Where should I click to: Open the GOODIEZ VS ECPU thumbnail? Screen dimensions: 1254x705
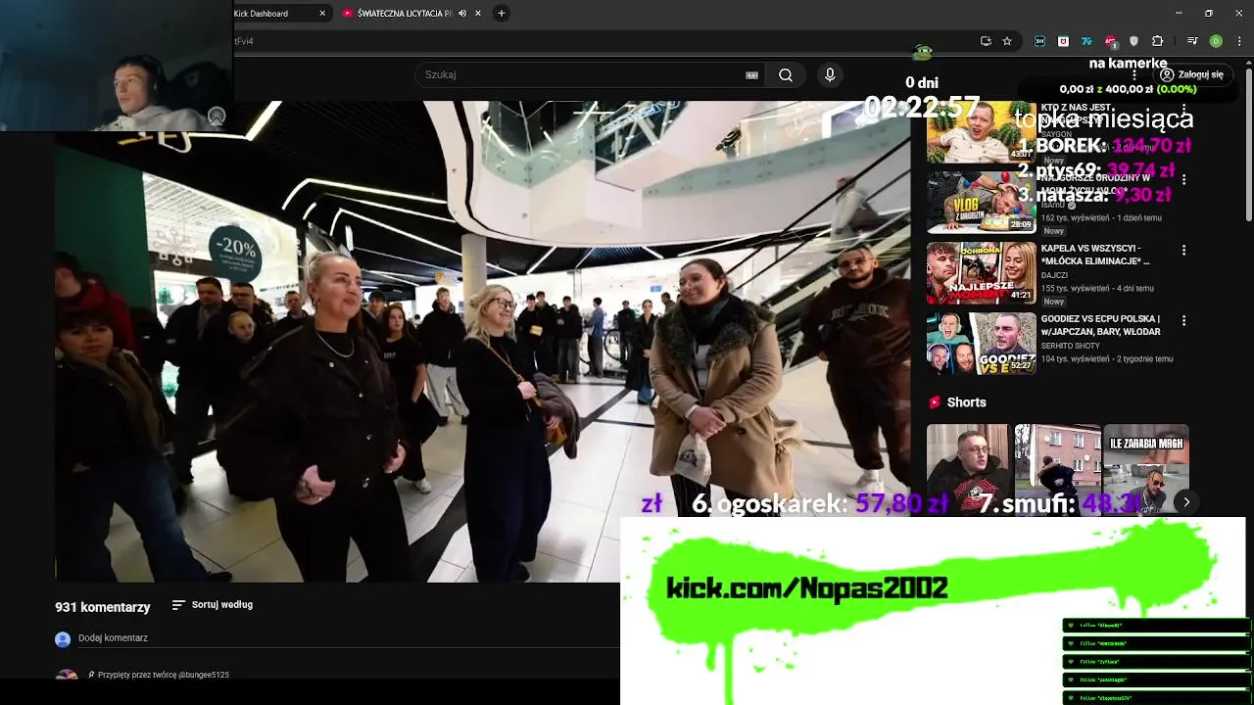pyautogui.click(x=981, y=344)
